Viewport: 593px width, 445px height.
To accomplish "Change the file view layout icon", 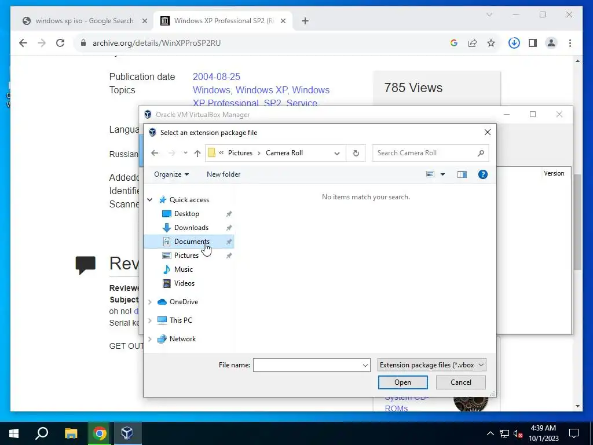I will [x=430, y=174].
